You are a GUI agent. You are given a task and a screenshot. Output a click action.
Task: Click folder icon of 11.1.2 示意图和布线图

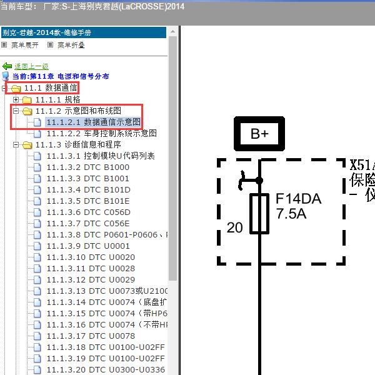point(27,111)
